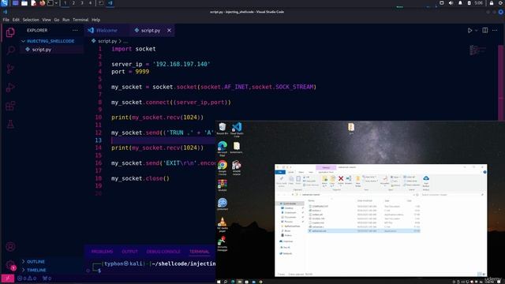
Task: Open the Selection menu
Action: pyautogui.click(x=31, y=20)
